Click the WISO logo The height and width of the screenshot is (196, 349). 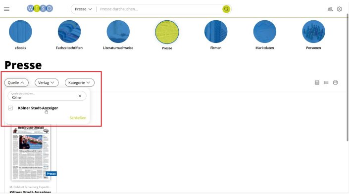[40, 9]
